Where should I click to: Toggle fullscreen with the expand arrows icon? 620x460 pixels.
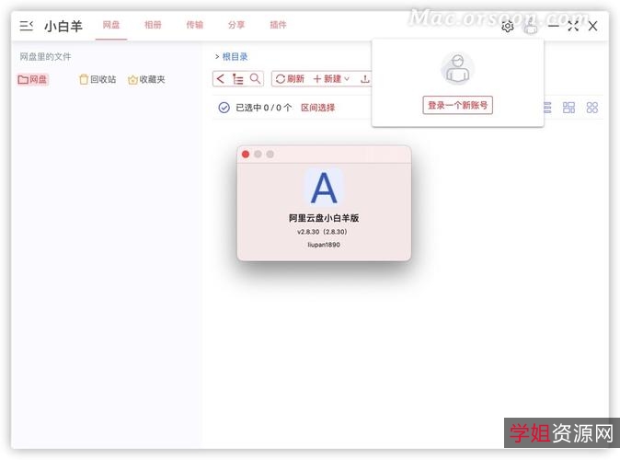573,27
